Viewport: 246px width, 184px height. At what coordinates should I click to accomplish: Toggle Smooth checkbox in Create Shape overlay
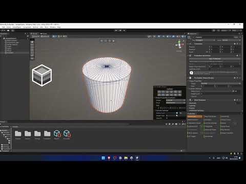point(167,118)
